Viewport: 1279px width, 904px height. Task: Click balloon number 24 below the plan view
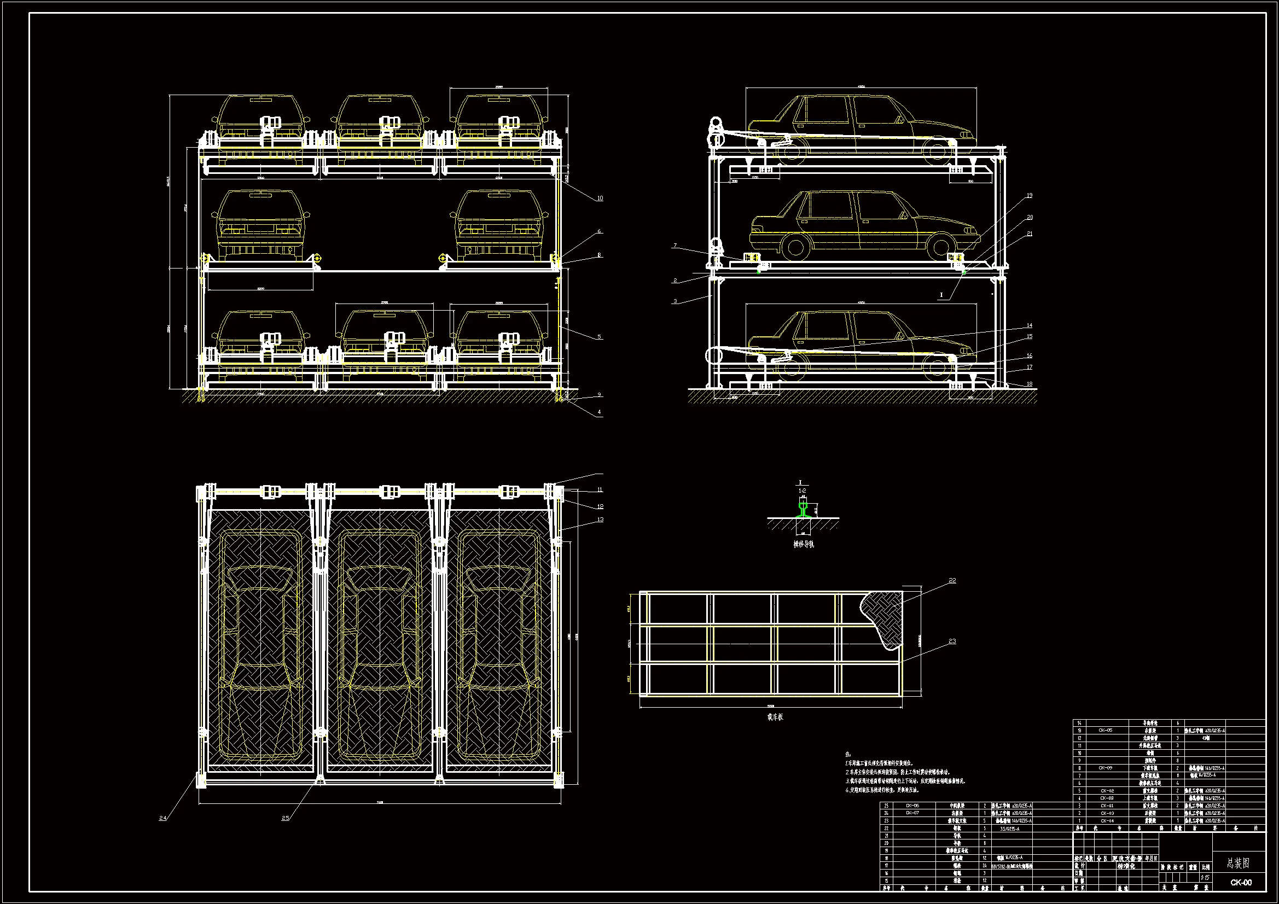click(x=162, y=818)
